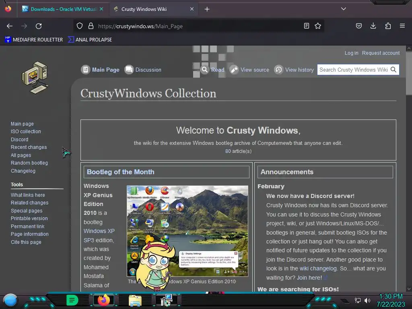
Task: Open the Pocket save icon
Action: click(359, 26)
